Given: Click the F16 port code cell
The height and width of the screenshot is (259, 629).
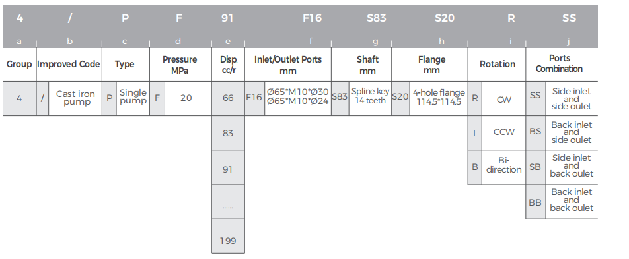Looking at the screenshot, I should click(x=254, y=98).
